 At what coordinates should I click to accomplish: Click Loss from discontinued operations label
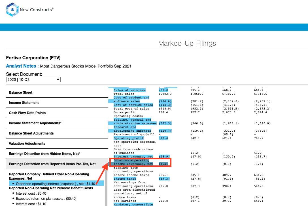[x=134, y=194]
